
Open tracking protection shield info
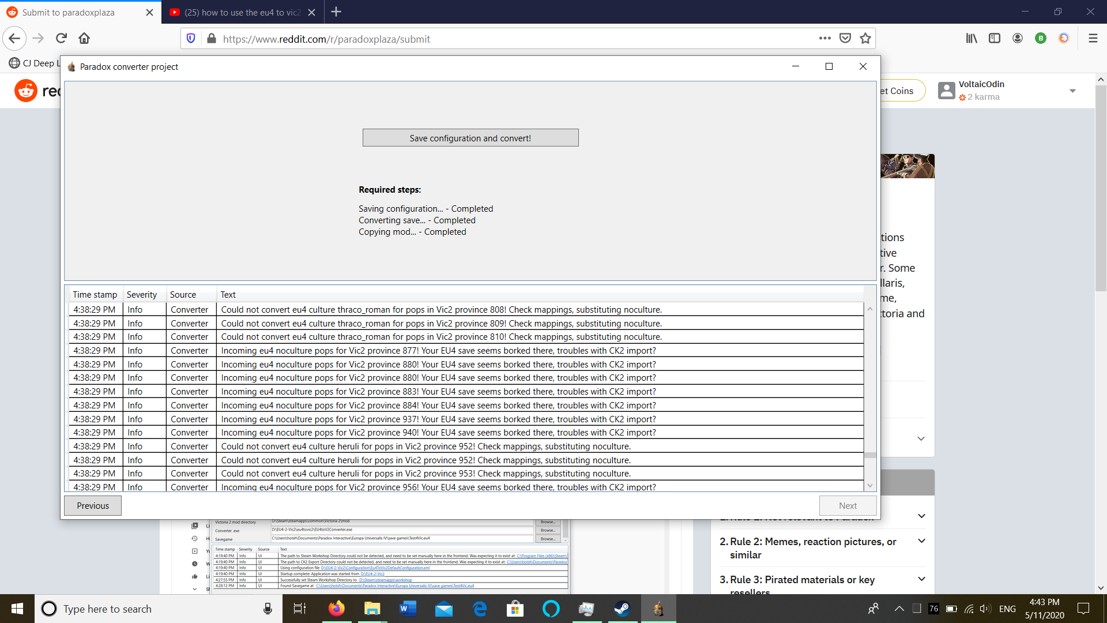[191, 39]
